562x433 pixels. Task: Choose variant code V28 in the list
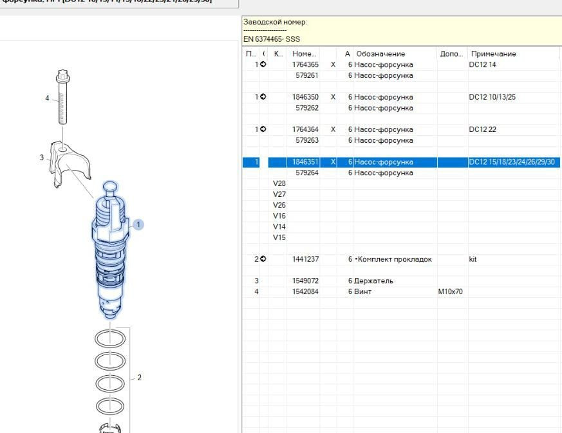pos(279,183)
